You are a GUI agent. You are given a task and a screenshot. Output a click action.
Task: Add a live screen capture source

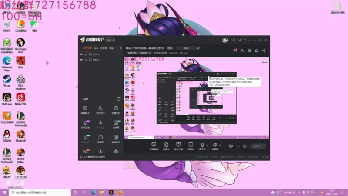click(154, 146)
